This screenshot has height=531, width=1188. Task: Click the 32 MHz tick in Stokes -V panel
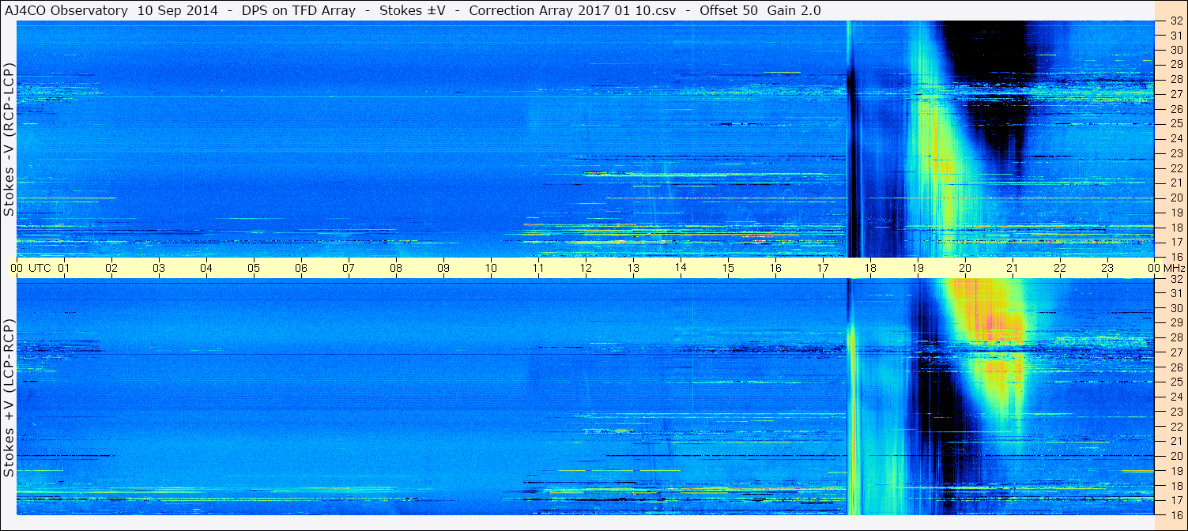click(1176, 21)
